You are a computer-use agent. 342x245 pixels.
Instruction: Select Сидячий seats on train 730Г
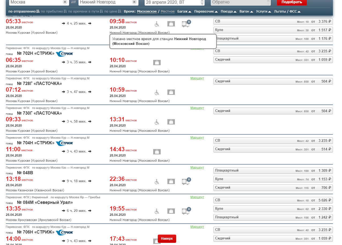[x=273, y=111]
